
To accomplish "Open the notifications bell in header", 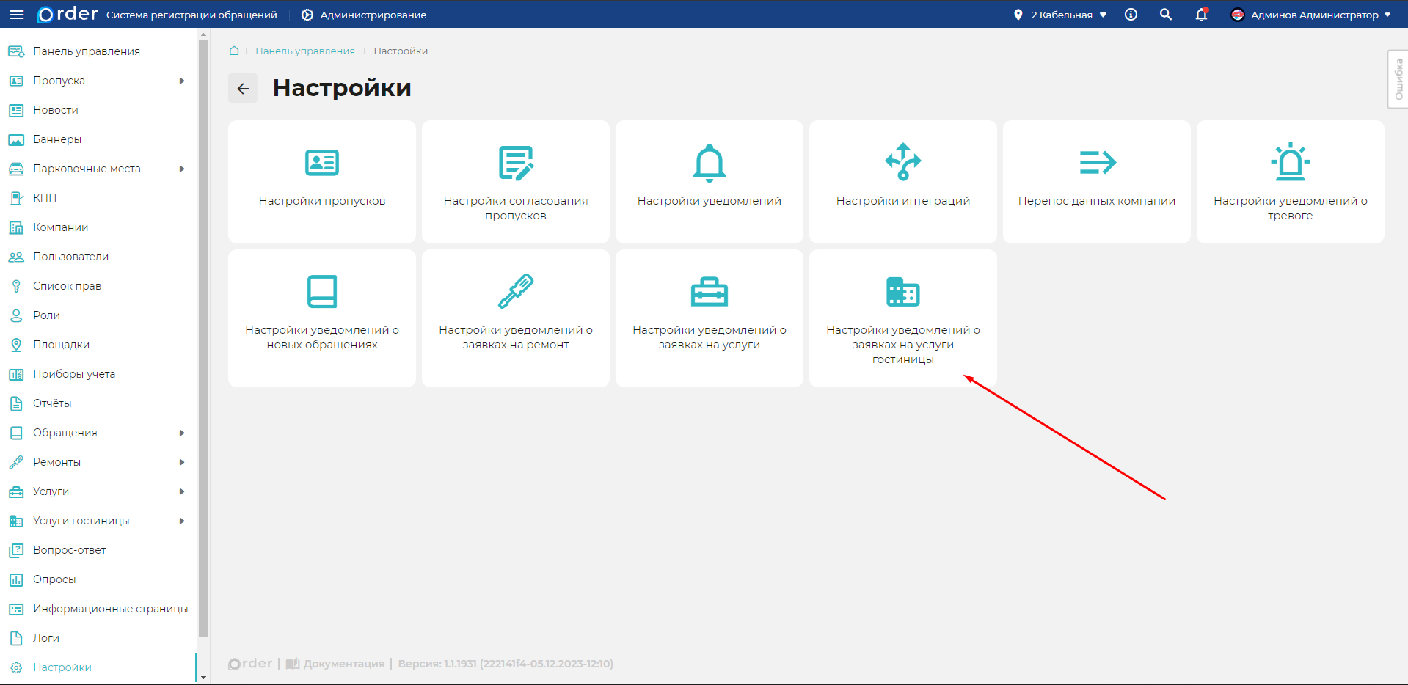I will point(1201,15).
